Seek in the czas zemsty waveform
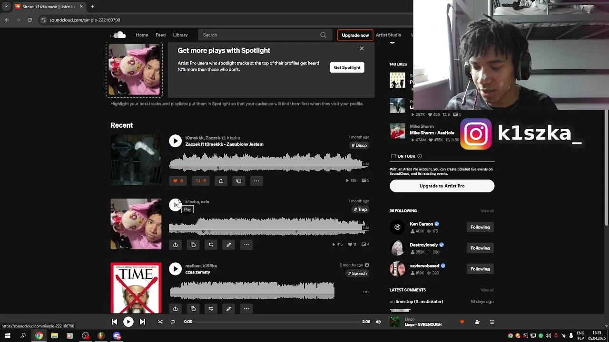This screenshot has height=342, width=609. point(252,290)
